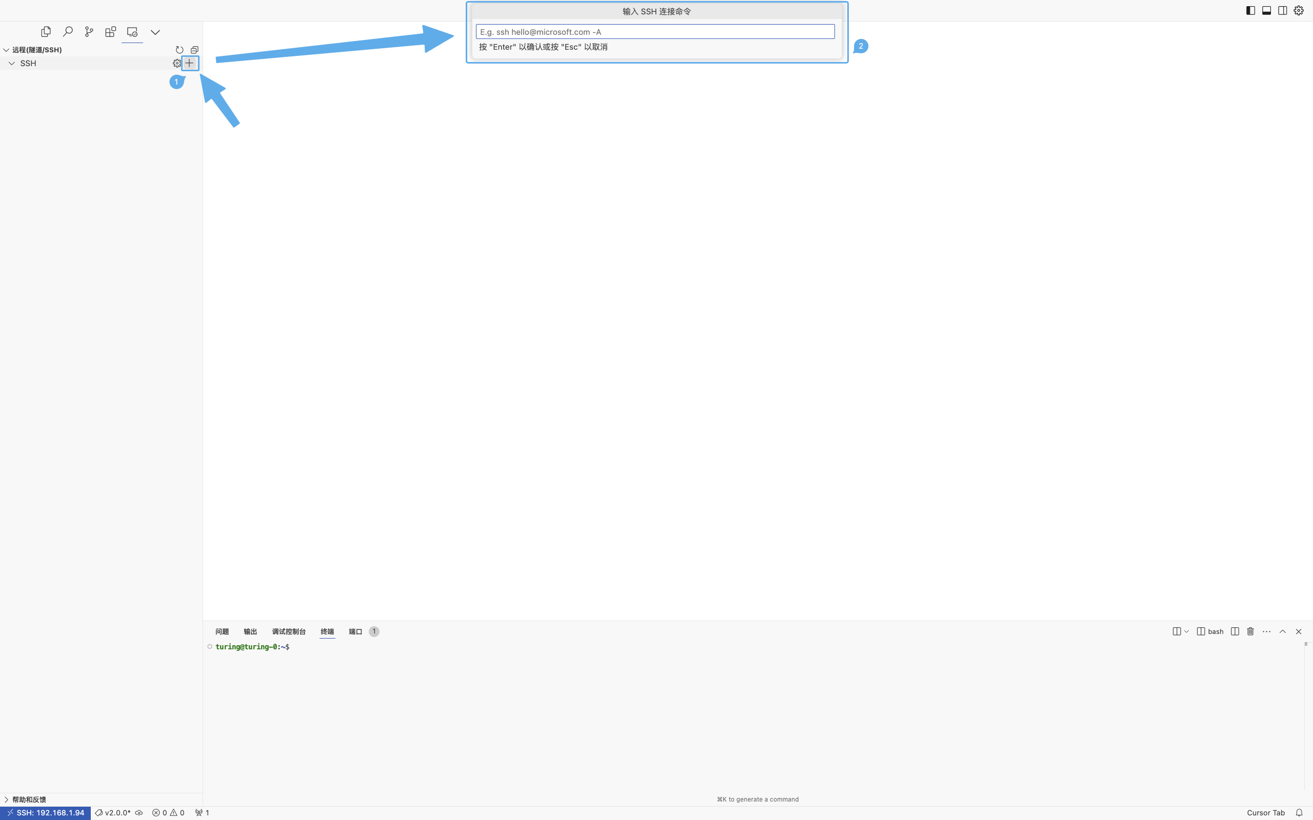Open notifications bell icon
Image resolution: width=1313 pixels, height=820 pixels.
point(1299,812)
